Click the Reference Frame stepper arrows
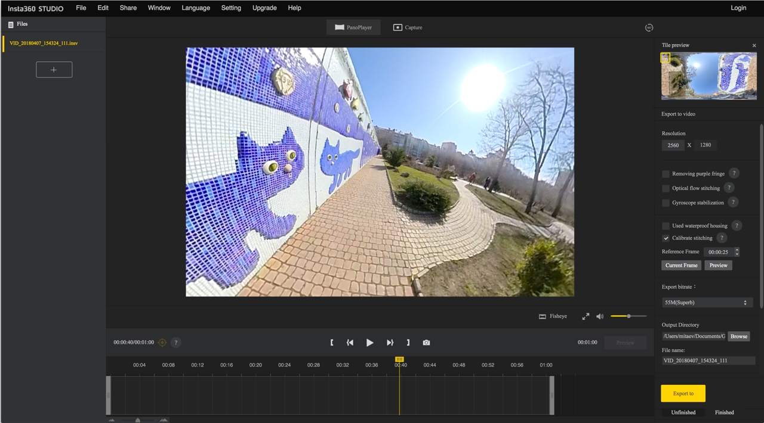 [737, 252]
